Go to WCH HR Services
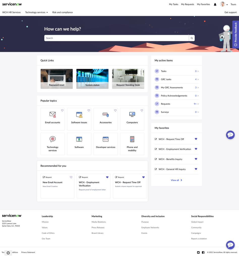 point(12,12)
